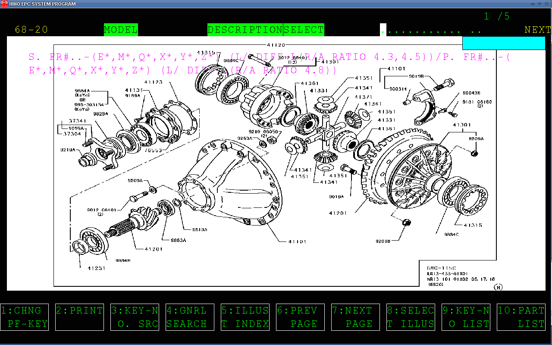The width and height of the screenshot is (552, 345).
Task: Choose 8:SELECT ILLUS function
Action: tap(411, 317)
